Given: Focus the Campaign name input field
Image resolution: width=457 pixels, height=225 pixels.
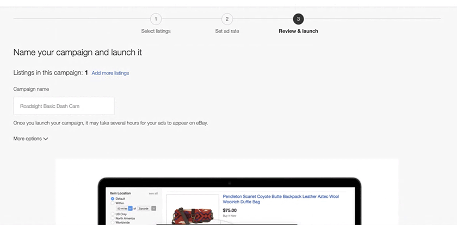Looking at the screenshot, I should click(x=64, y=106).
